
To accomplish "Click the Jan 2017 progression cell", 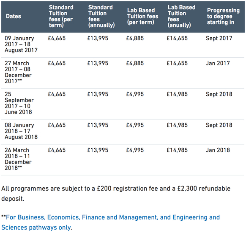I will click(218, 64).
